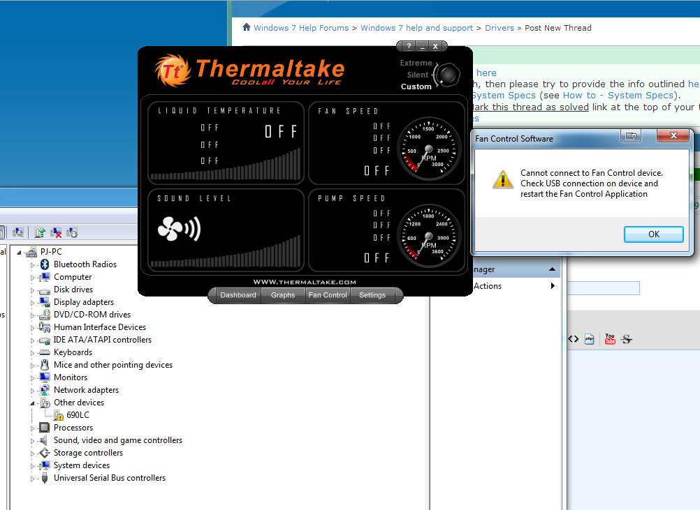Collapse the Other devices node
This screenshot has width=700, height=510.
(32, 403)
